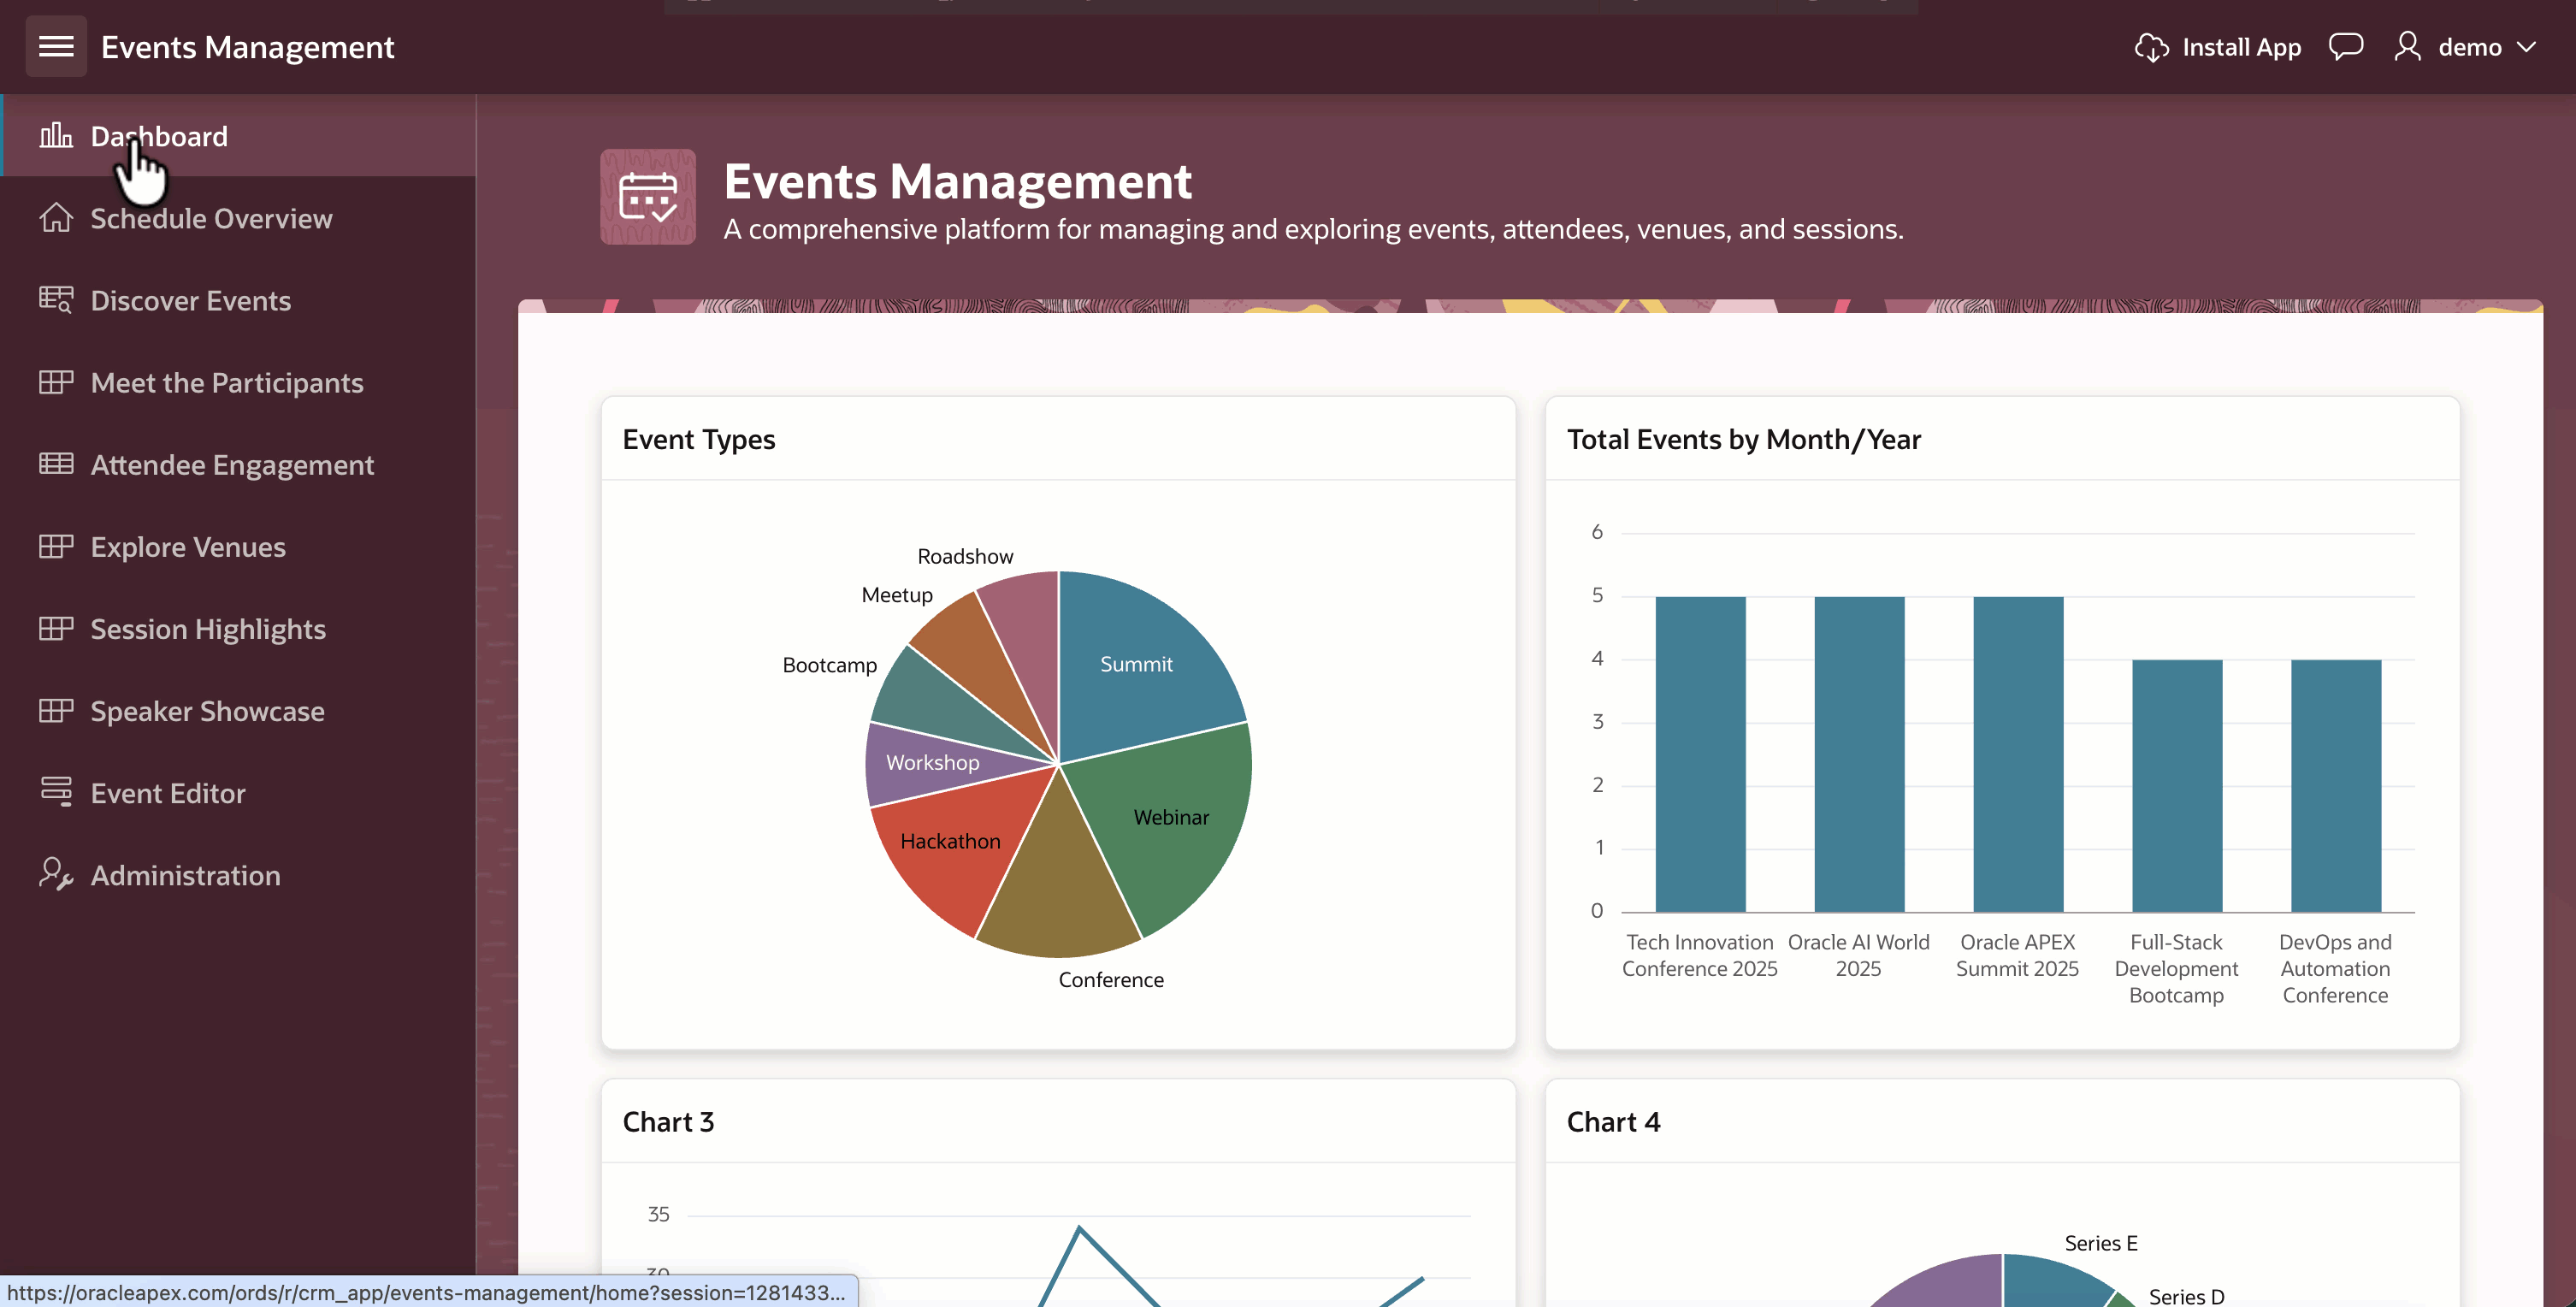Click the Event Editor form icon

(x=56, y=792)
